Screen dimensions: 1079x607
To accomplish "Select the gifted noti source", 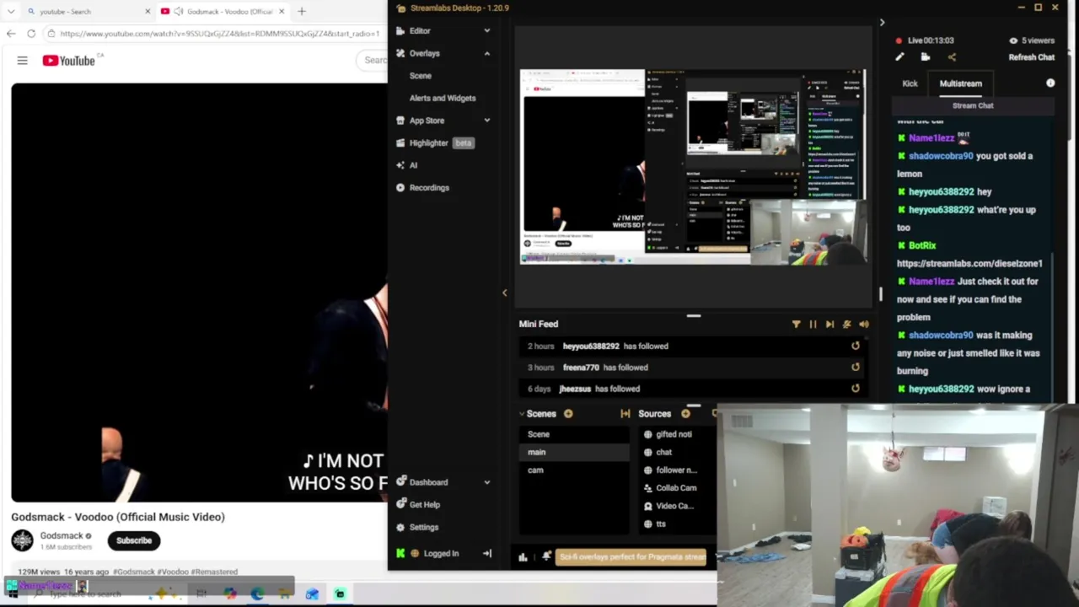I will [x=675, y=434].
